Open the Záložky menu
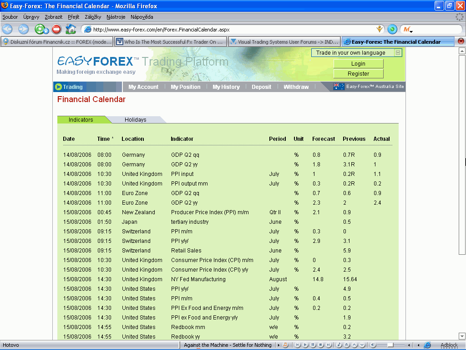 pos(93,17)
